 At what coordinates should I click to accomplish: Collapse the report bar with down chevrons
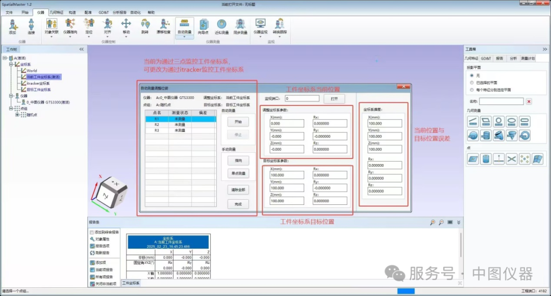pyautogui.click(x=459, y=222)
